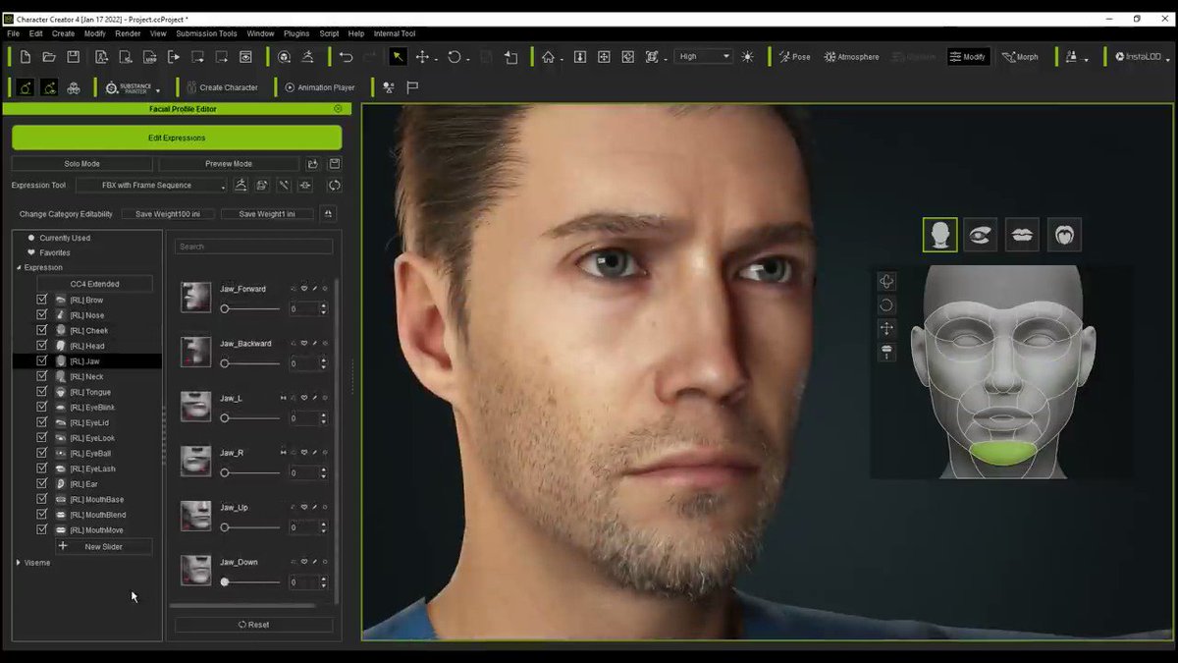Select the eye region icon in viewport
This screenshot has width=1178, height=663.
(x=981, y=235)
